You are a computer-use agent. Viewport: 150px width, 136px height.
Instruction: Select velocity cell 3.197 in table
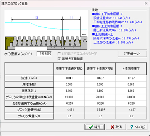pos(131,78)
